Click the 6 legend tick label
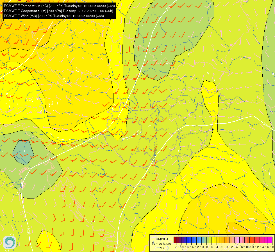Screen dimensions: 275x252 [242, 247]
